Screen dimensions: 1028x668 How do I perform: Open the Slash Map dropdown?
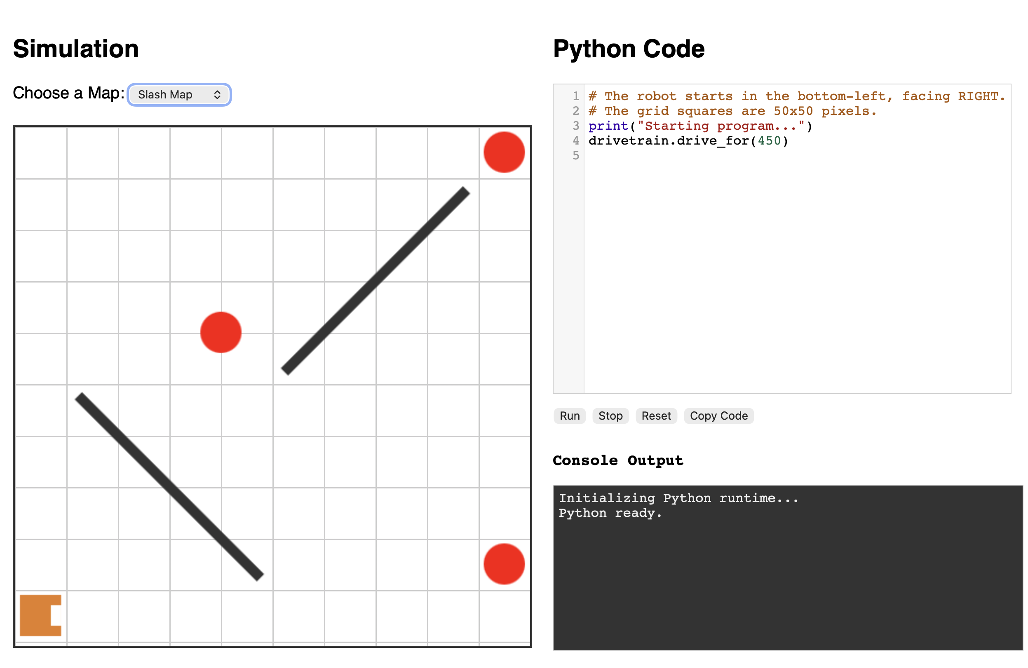click(x=179, y=94)
